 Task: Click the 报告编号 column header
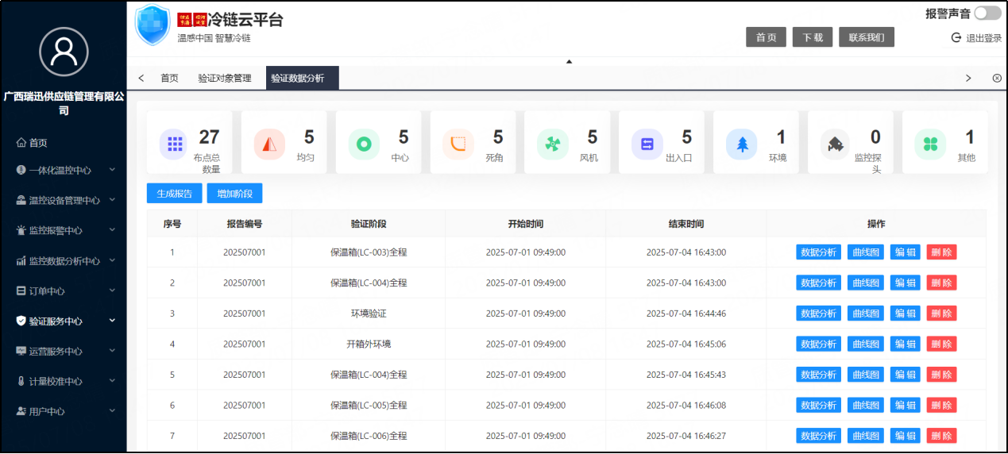pos(245,224)
